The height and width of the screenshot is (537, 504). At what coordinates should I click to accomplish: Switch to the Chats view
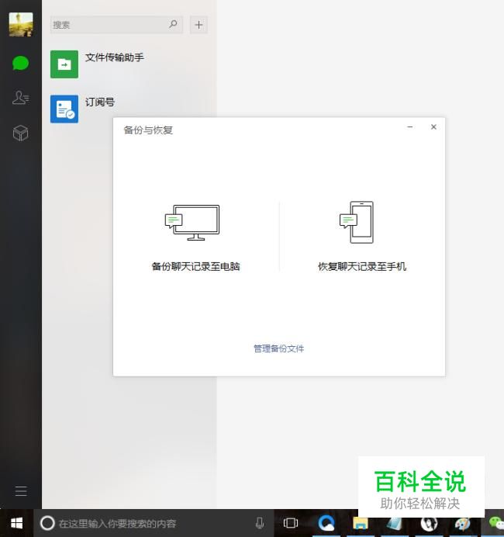pos(20,63)
